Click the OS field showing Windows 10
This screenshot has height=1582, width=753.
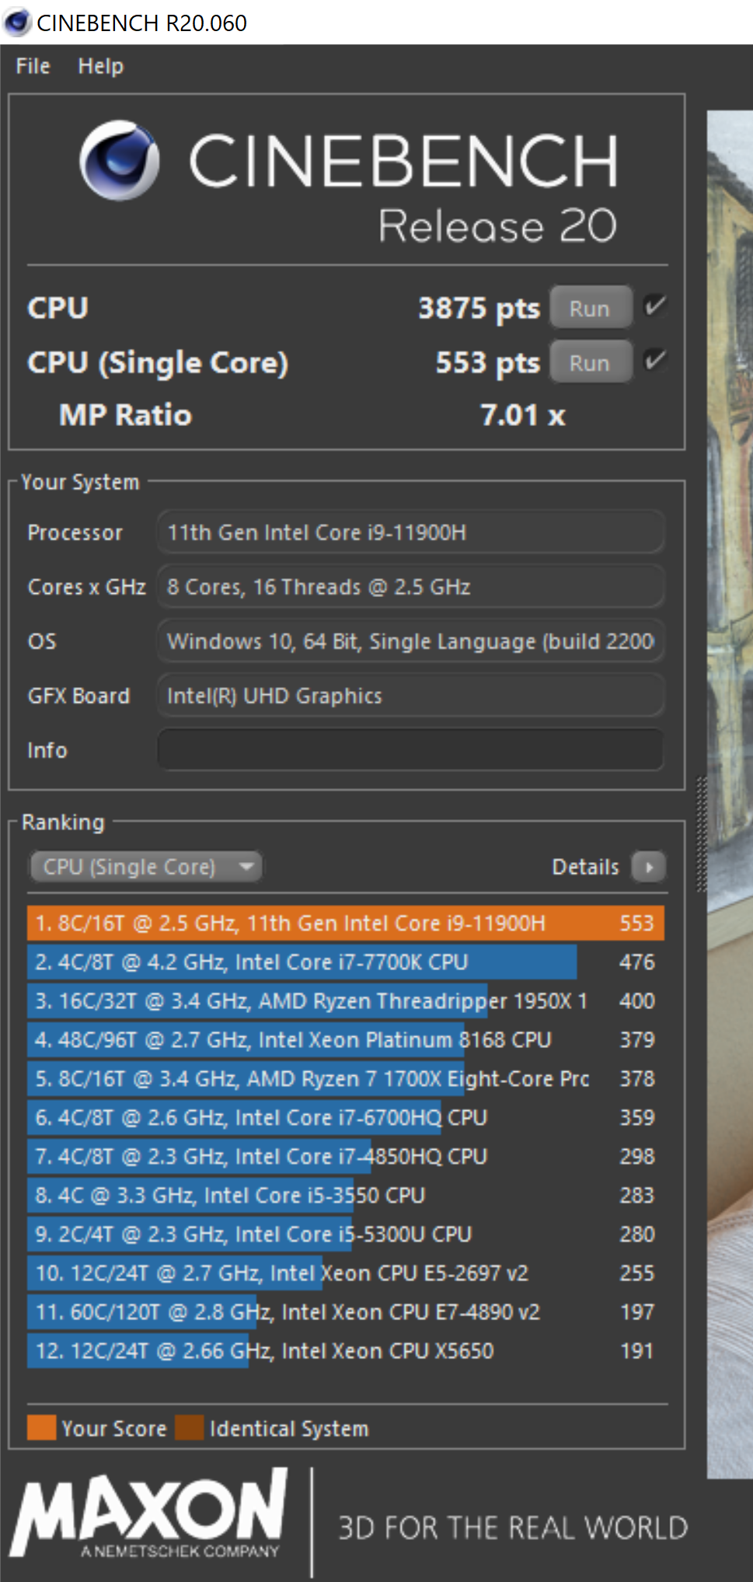[x=411, y=641]
